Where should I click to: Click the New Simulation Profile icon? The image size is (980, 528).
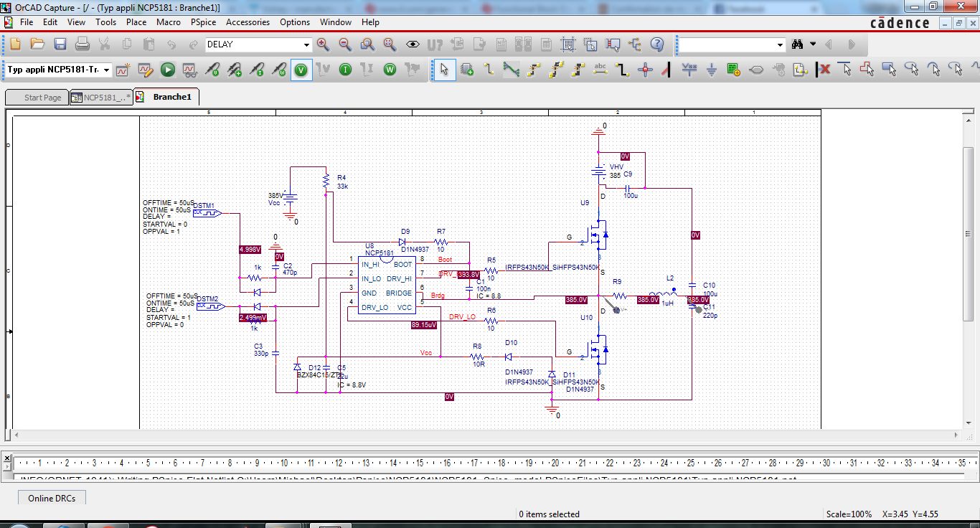tap(123, 70)
